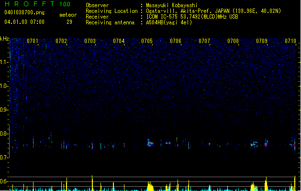
Task: Click the meteor count value 29
Action: 69,22
